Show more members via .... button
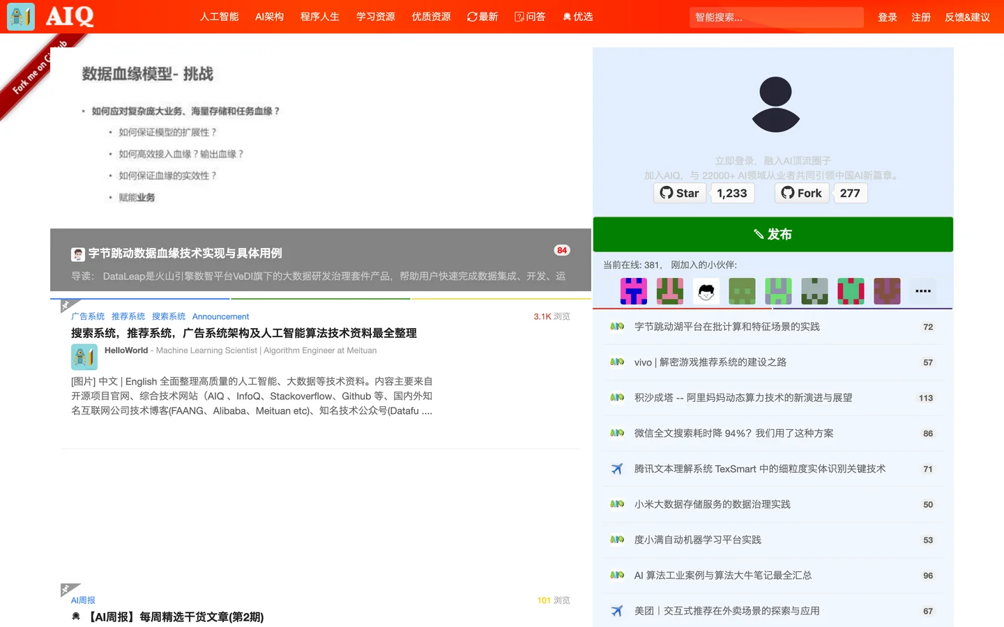 click(x=923, y=291)
